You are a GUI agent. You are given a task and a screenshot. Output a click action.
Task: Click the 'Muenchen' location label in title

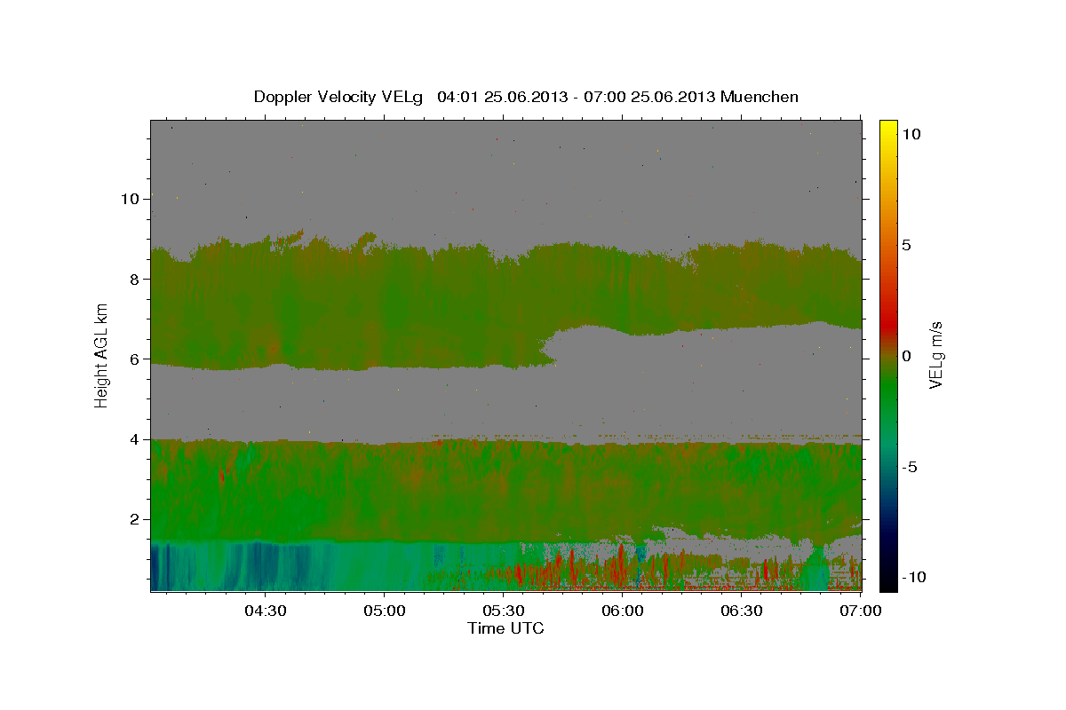click(x=760, y=97)
